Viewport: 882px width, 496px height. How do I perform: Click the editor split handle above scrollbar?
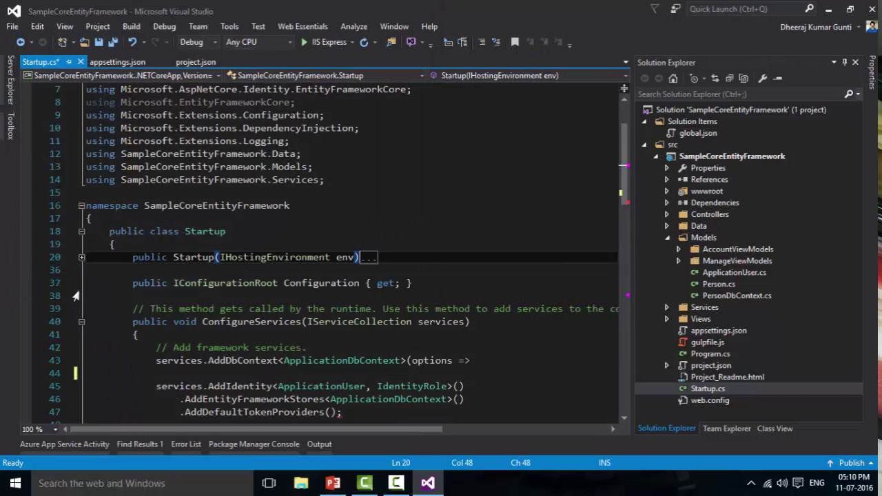point(624,88)
